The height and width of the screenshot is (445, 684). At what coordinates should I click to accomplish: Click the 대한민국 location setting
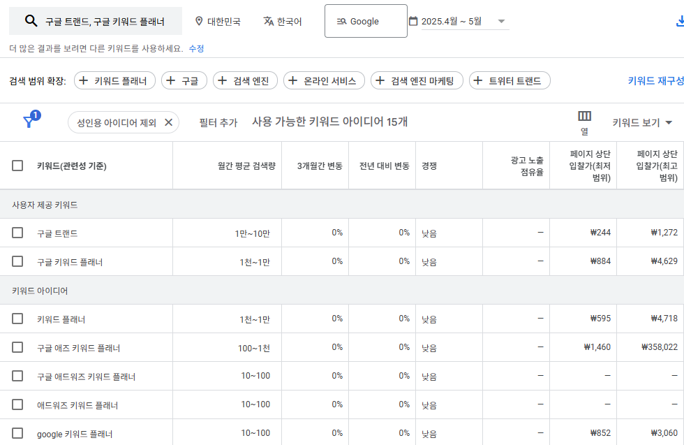[218, 21]
